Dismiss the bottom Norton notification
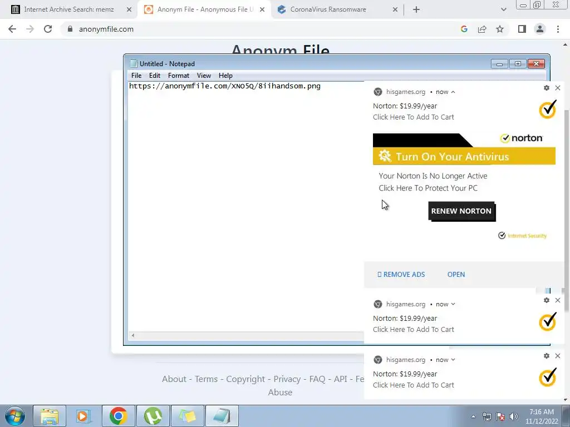The image size is (570, 427). coord(558,356)
